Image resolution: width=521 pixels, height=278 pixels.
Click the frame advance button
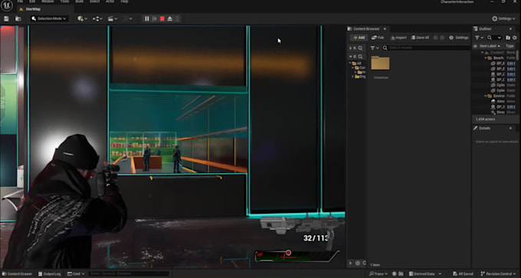[155, 19]
